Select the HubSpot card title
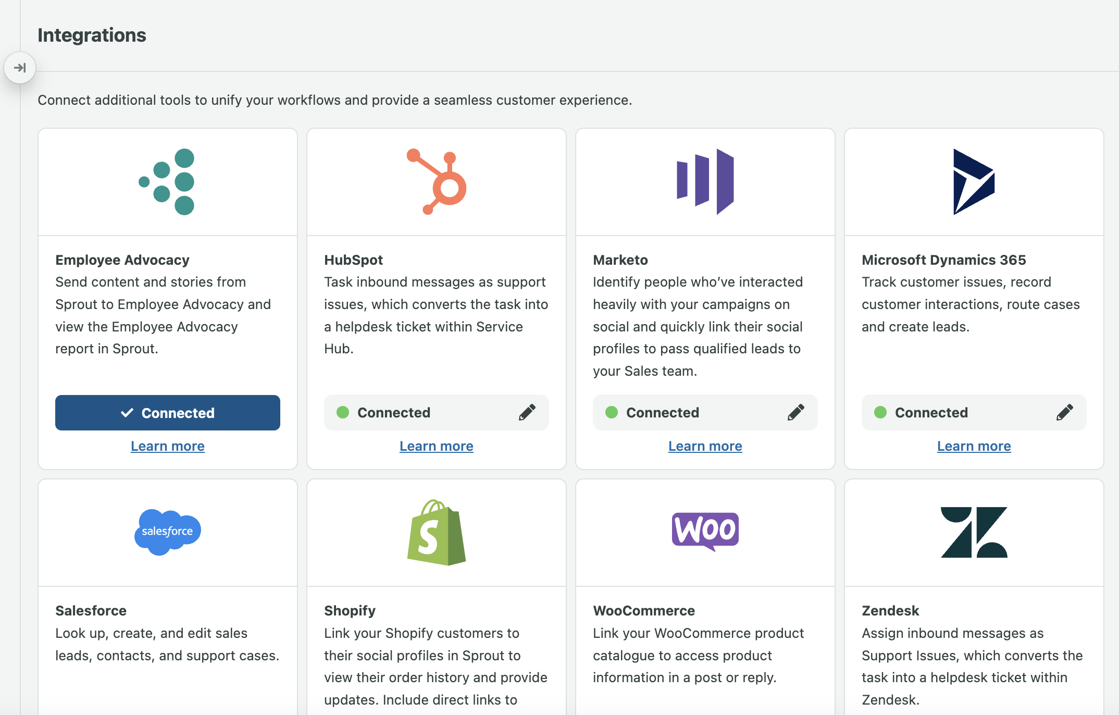This screenshot has height=715, width=1119. [353, 260]
